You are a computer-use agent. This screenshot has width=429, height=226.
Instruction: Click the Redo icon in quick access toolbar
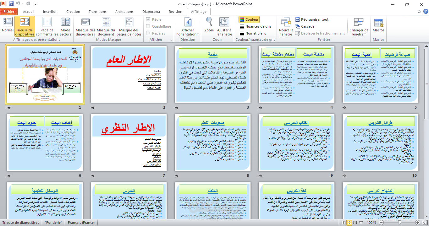pyautogui.click(x=29, y=4)
